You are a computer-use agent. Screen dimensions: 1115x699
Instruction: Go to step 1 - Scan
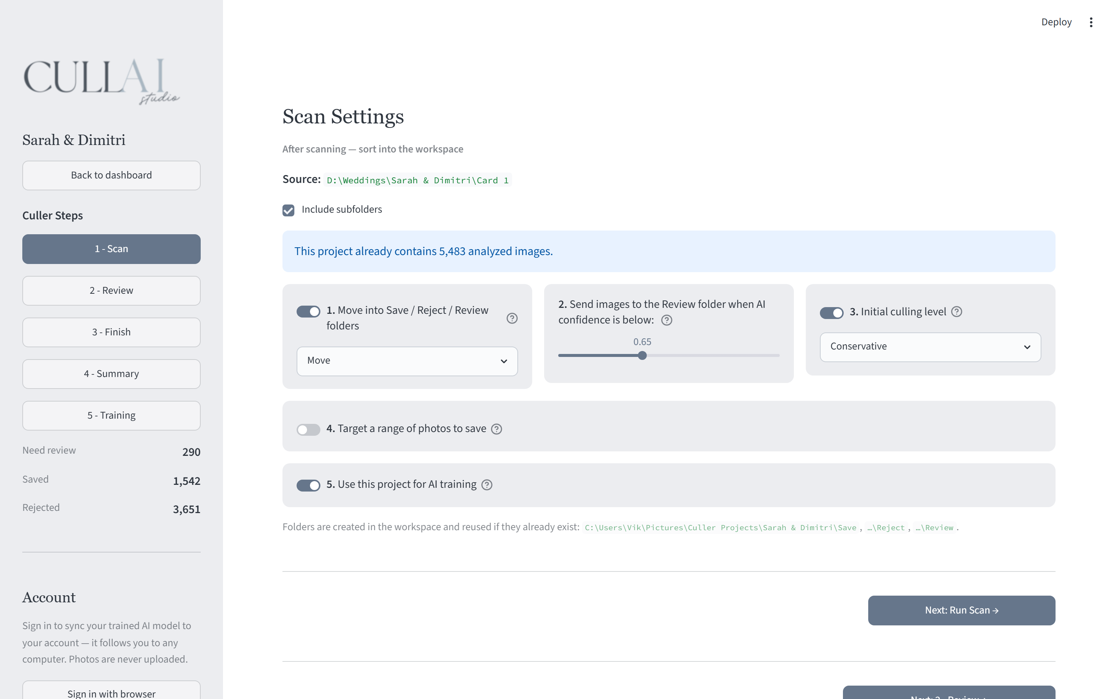111,249
